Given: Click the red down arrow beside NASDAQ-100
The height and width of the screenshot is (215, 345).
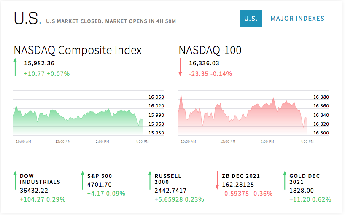Looking at the screenshot, I should click(180, 67).
